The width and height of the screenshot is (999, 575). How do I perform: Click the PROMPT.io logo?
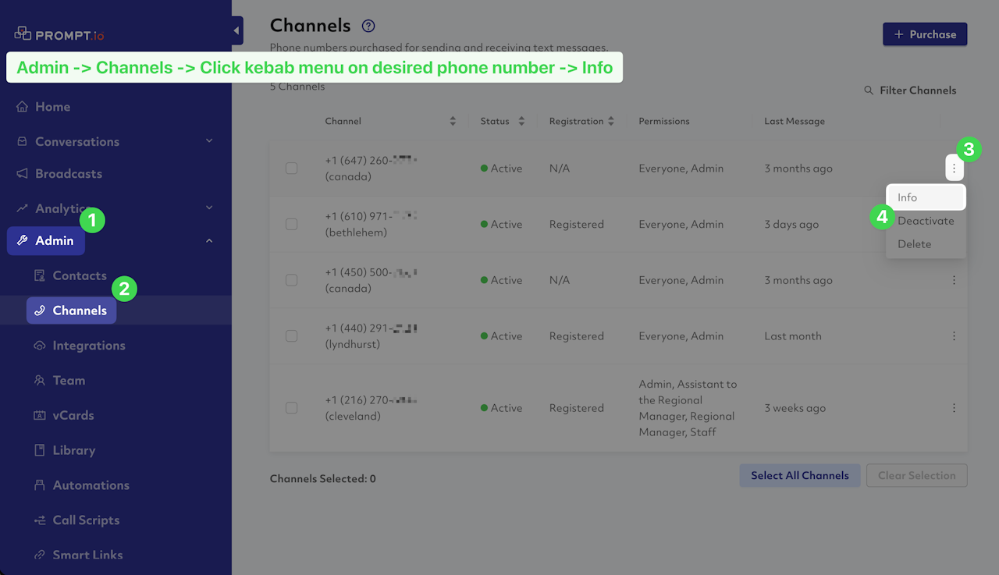[x=59, y=35]
